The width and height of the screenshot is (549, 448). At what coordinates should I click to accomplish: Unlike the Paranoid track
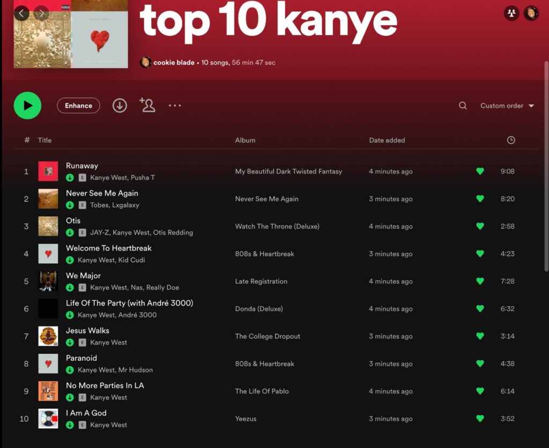coord(480,364)
